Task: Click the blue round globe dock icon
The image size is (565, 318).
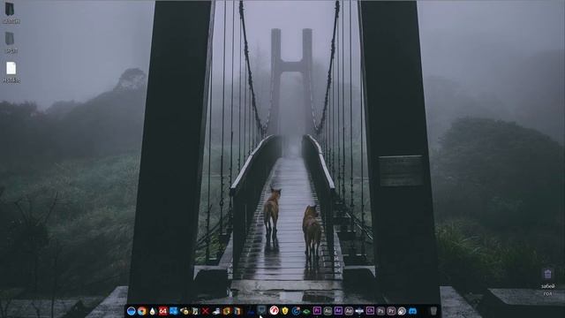Action: pos(132,311)
